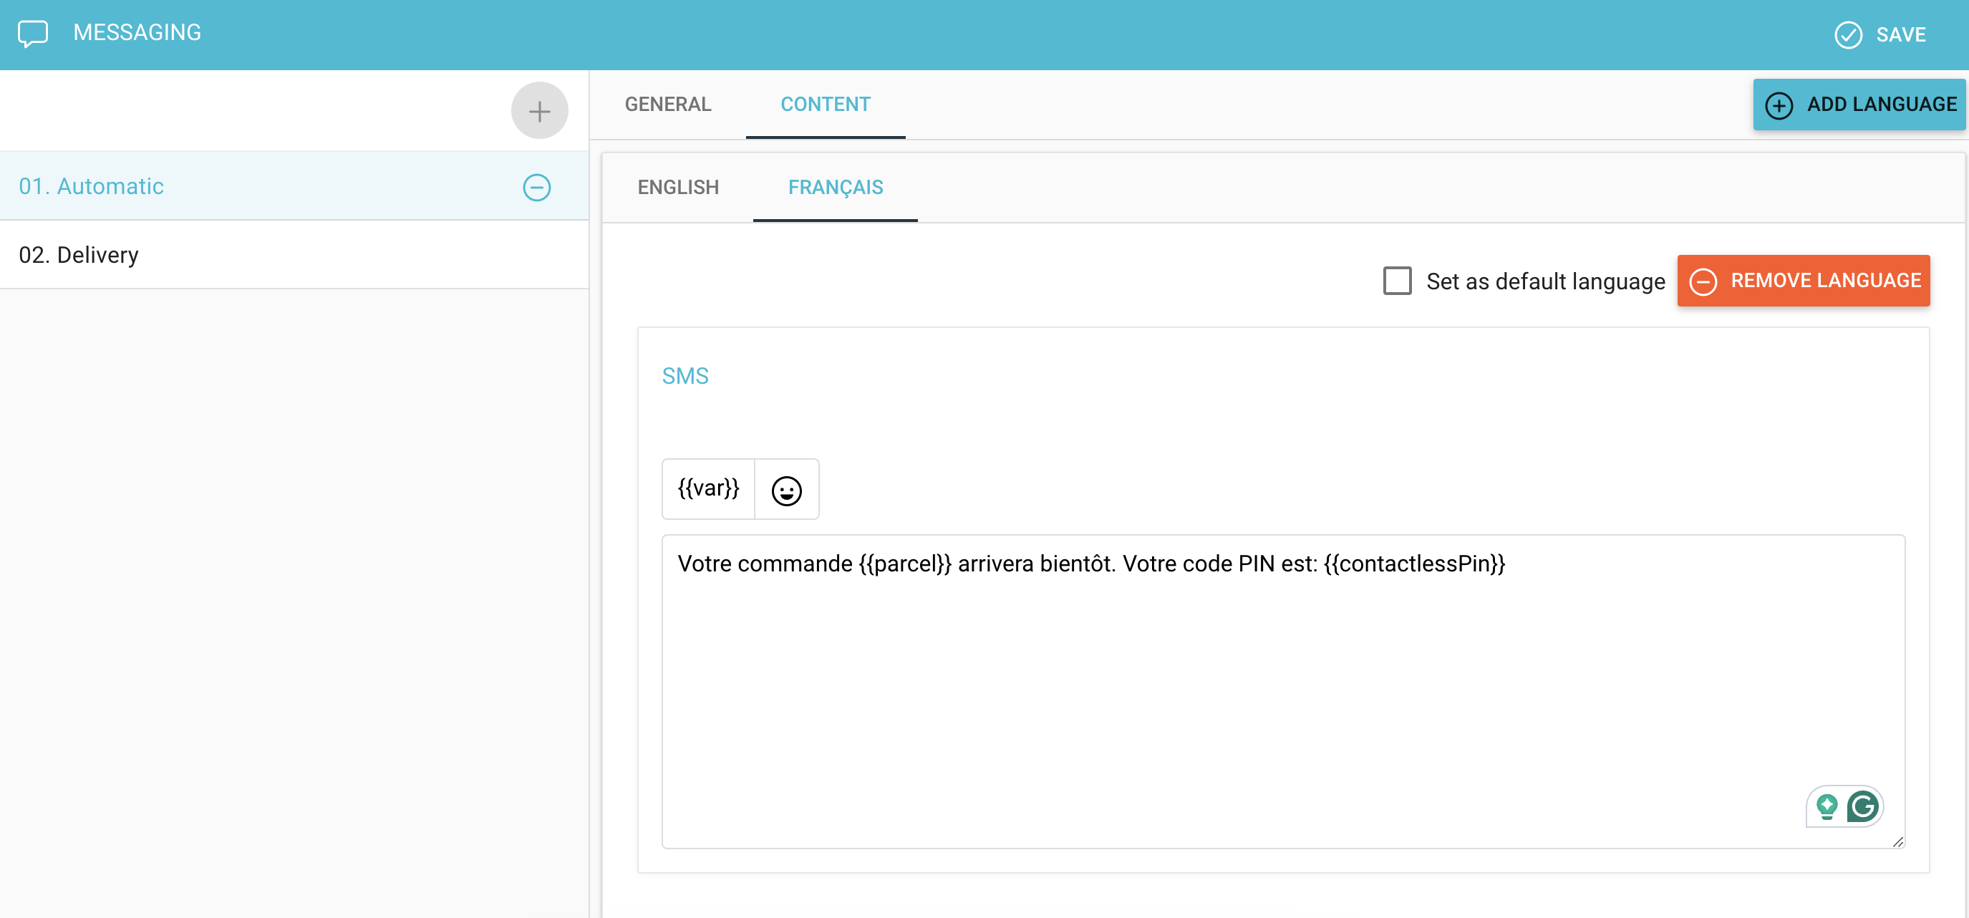Click the gray plus button to add a message
Screen dimensions: 1969x918
(x=539, y=111)
